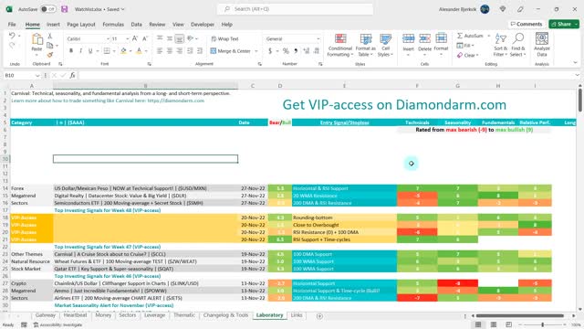Select the Format Painter brush icon
Image resolution: width=584 pixels, height=329 pixels.
click(50, 55)
